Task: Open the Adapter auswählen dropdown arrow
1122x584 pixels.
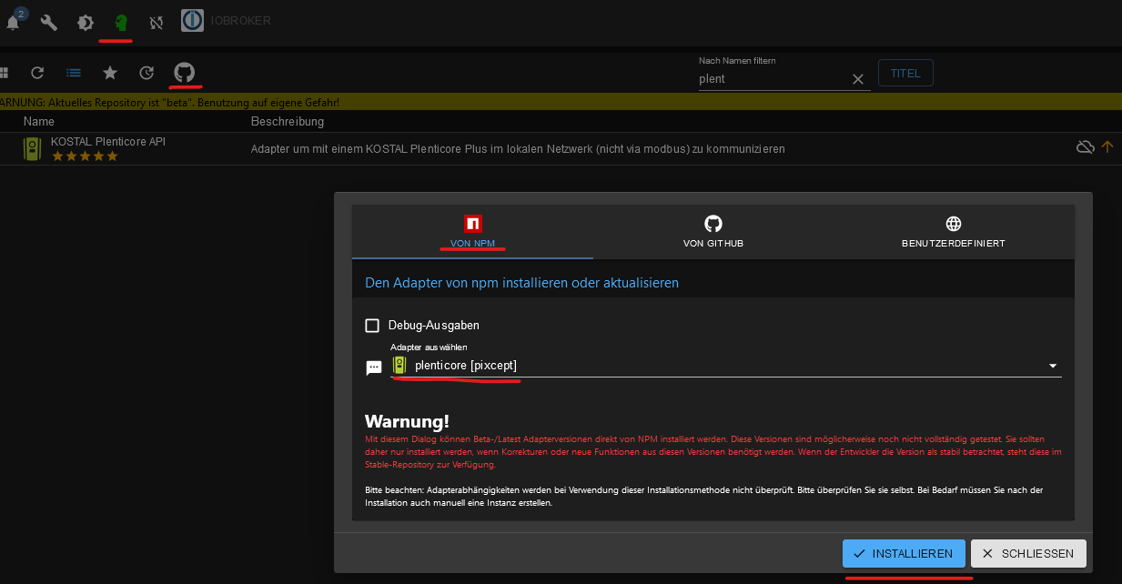Action: click(x=1053, y=366)
